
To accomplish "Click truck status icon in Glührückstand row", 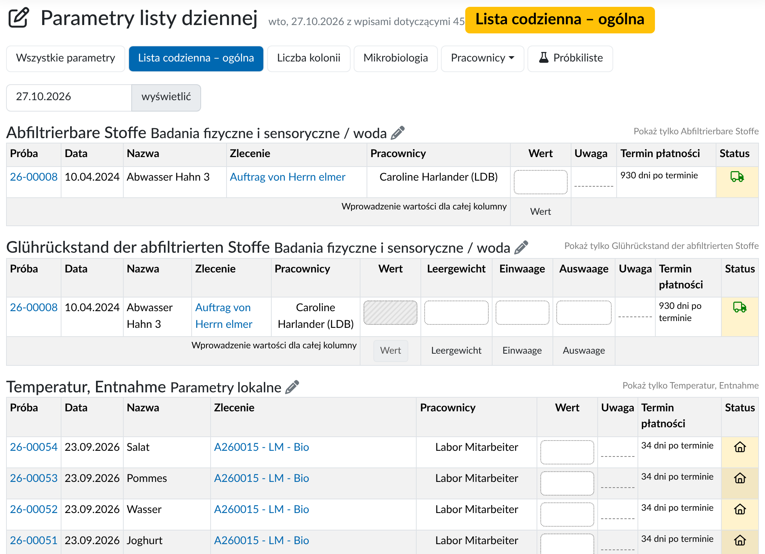I will pos(740,307).
